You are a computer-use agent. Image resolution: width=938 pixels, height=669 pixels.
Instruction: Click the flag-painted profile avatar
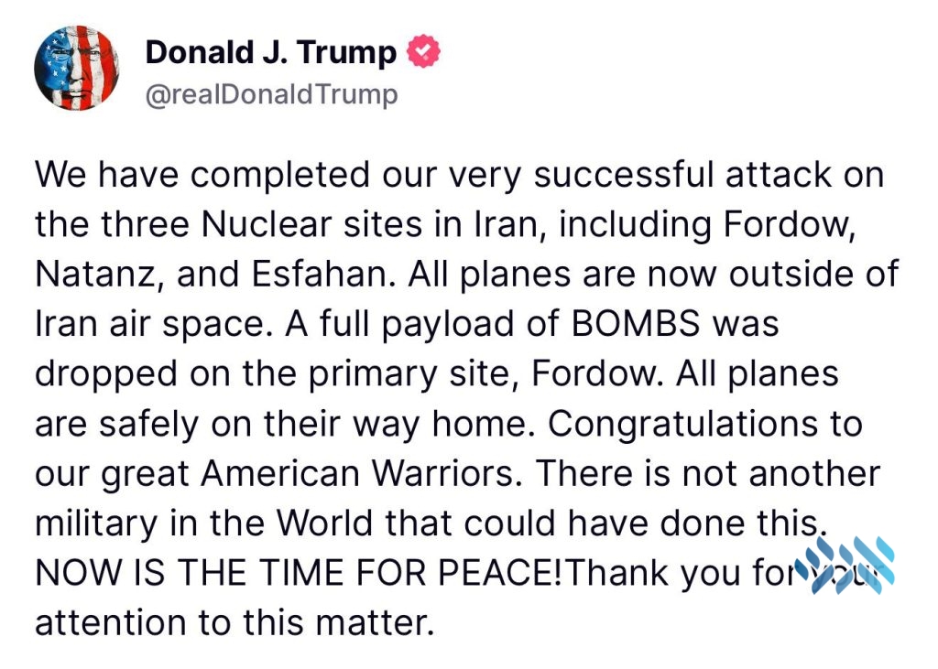[x=77, y=68]
